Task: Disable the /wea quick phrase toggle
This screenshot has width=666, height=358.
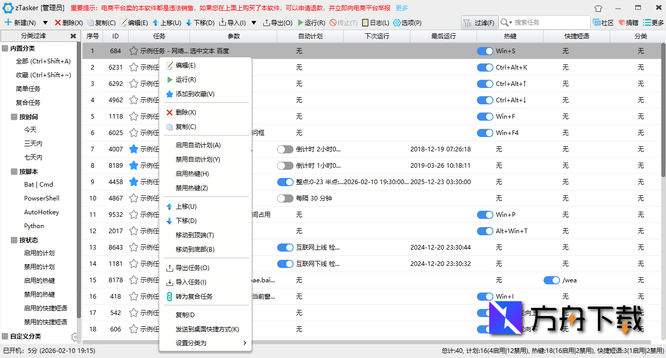Action: 551,280
